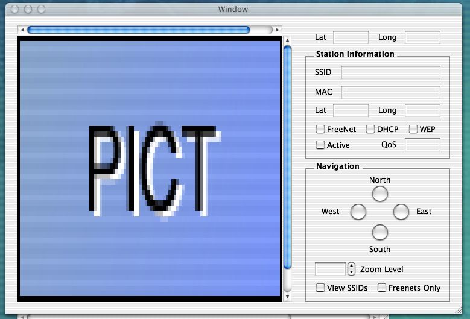The height and width of the screenshot is (319, 470).
Task: Click the vertical scrollbar up arrow beside map
Action: click(287, 40)
